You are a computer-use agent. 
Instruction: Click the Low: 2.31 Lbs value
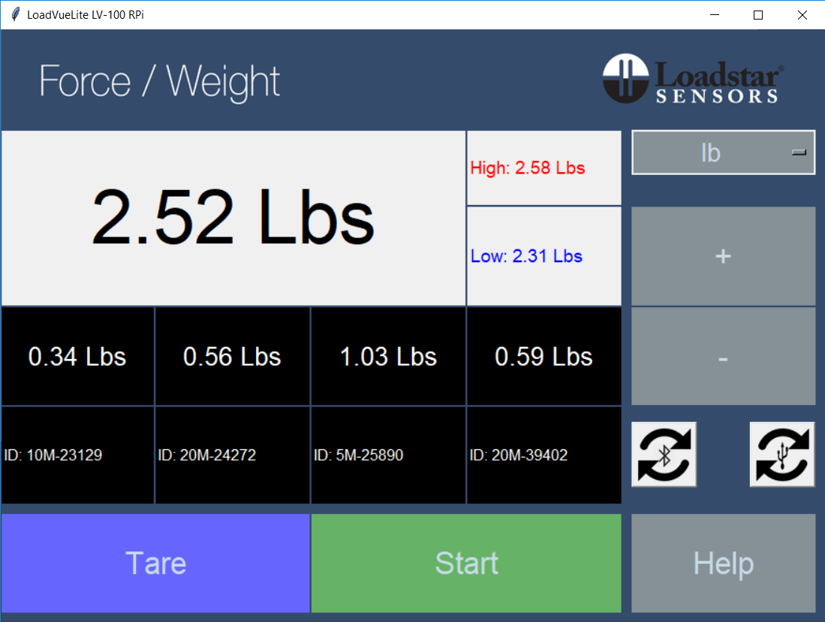(527, 256)
